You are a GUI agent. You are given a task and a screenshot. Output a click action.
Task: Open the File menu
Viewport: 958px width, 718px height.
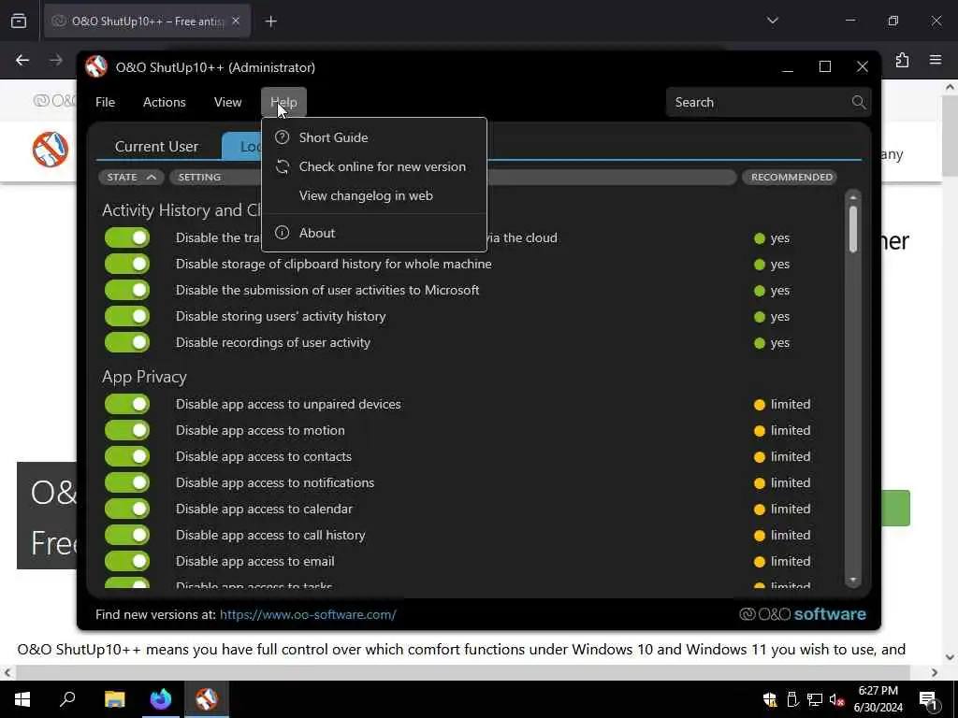[105, 102]
